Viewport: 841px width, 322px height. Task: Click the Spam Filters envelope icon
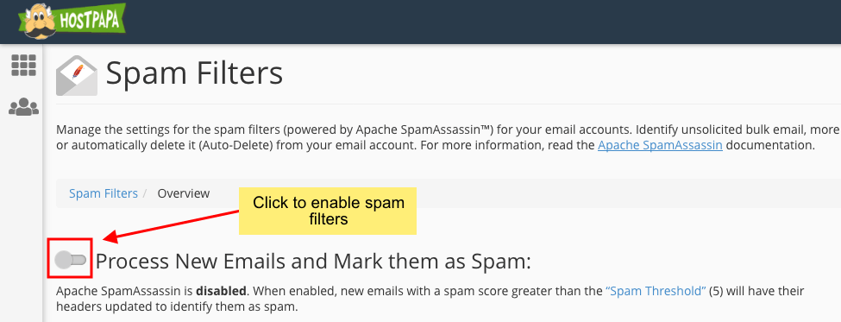[x=77, y=75]
